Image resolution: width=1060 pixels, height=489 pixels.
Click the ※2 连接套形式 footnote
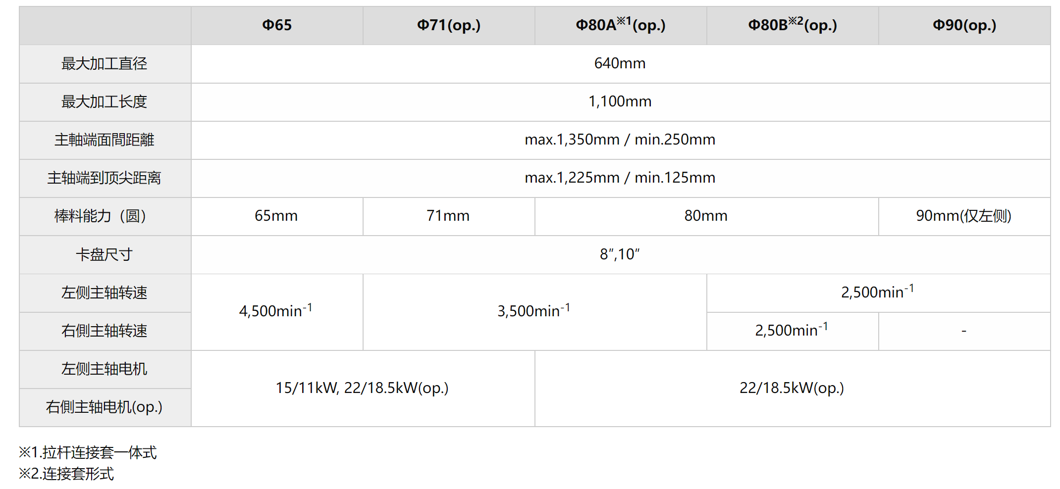point(67,474)
